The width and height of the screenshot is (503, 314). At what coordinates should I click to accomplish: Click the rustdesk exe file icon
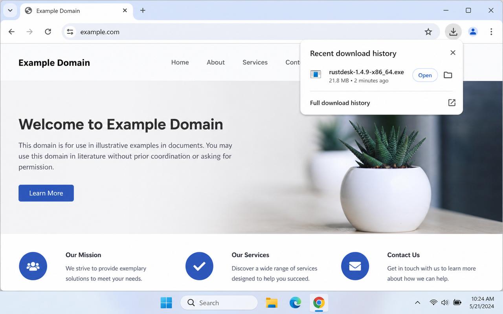click(316, 75)
